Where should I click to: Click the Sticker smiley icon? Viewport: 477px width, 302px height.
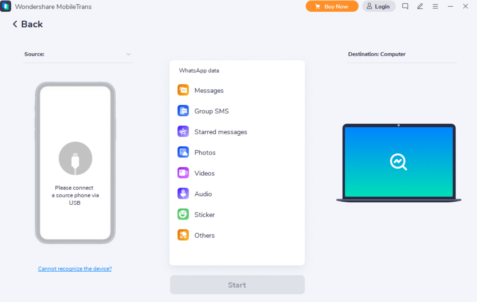(183, 215)
